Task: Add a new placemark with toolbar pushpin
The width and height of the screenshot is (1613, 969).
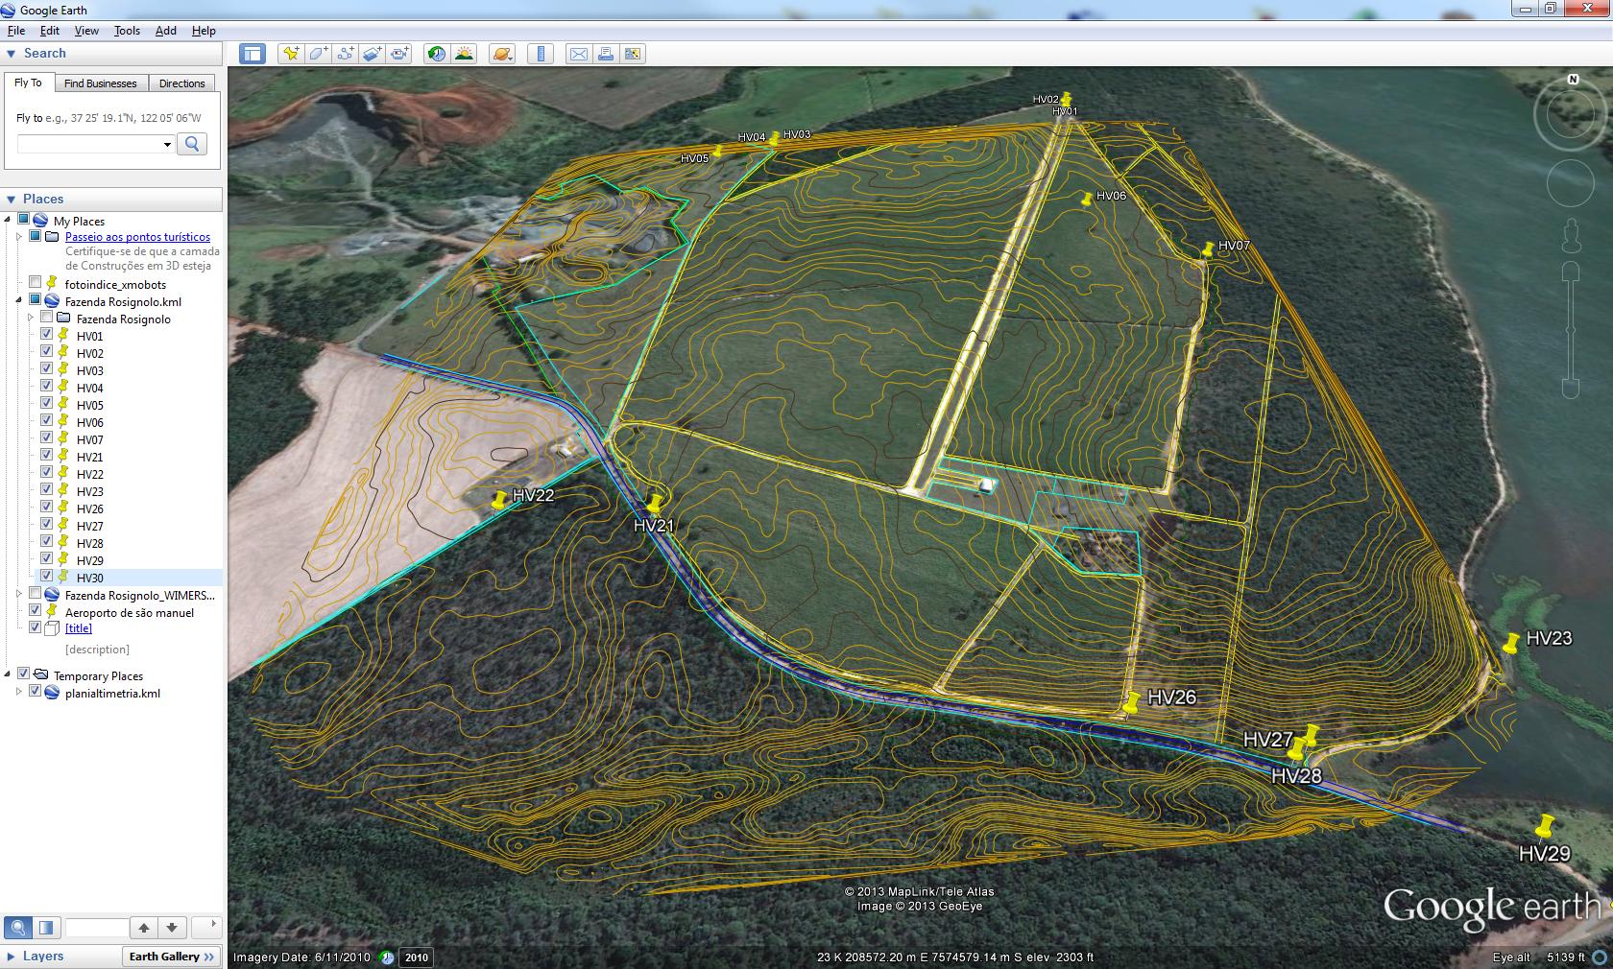Action: pos(290,54)
